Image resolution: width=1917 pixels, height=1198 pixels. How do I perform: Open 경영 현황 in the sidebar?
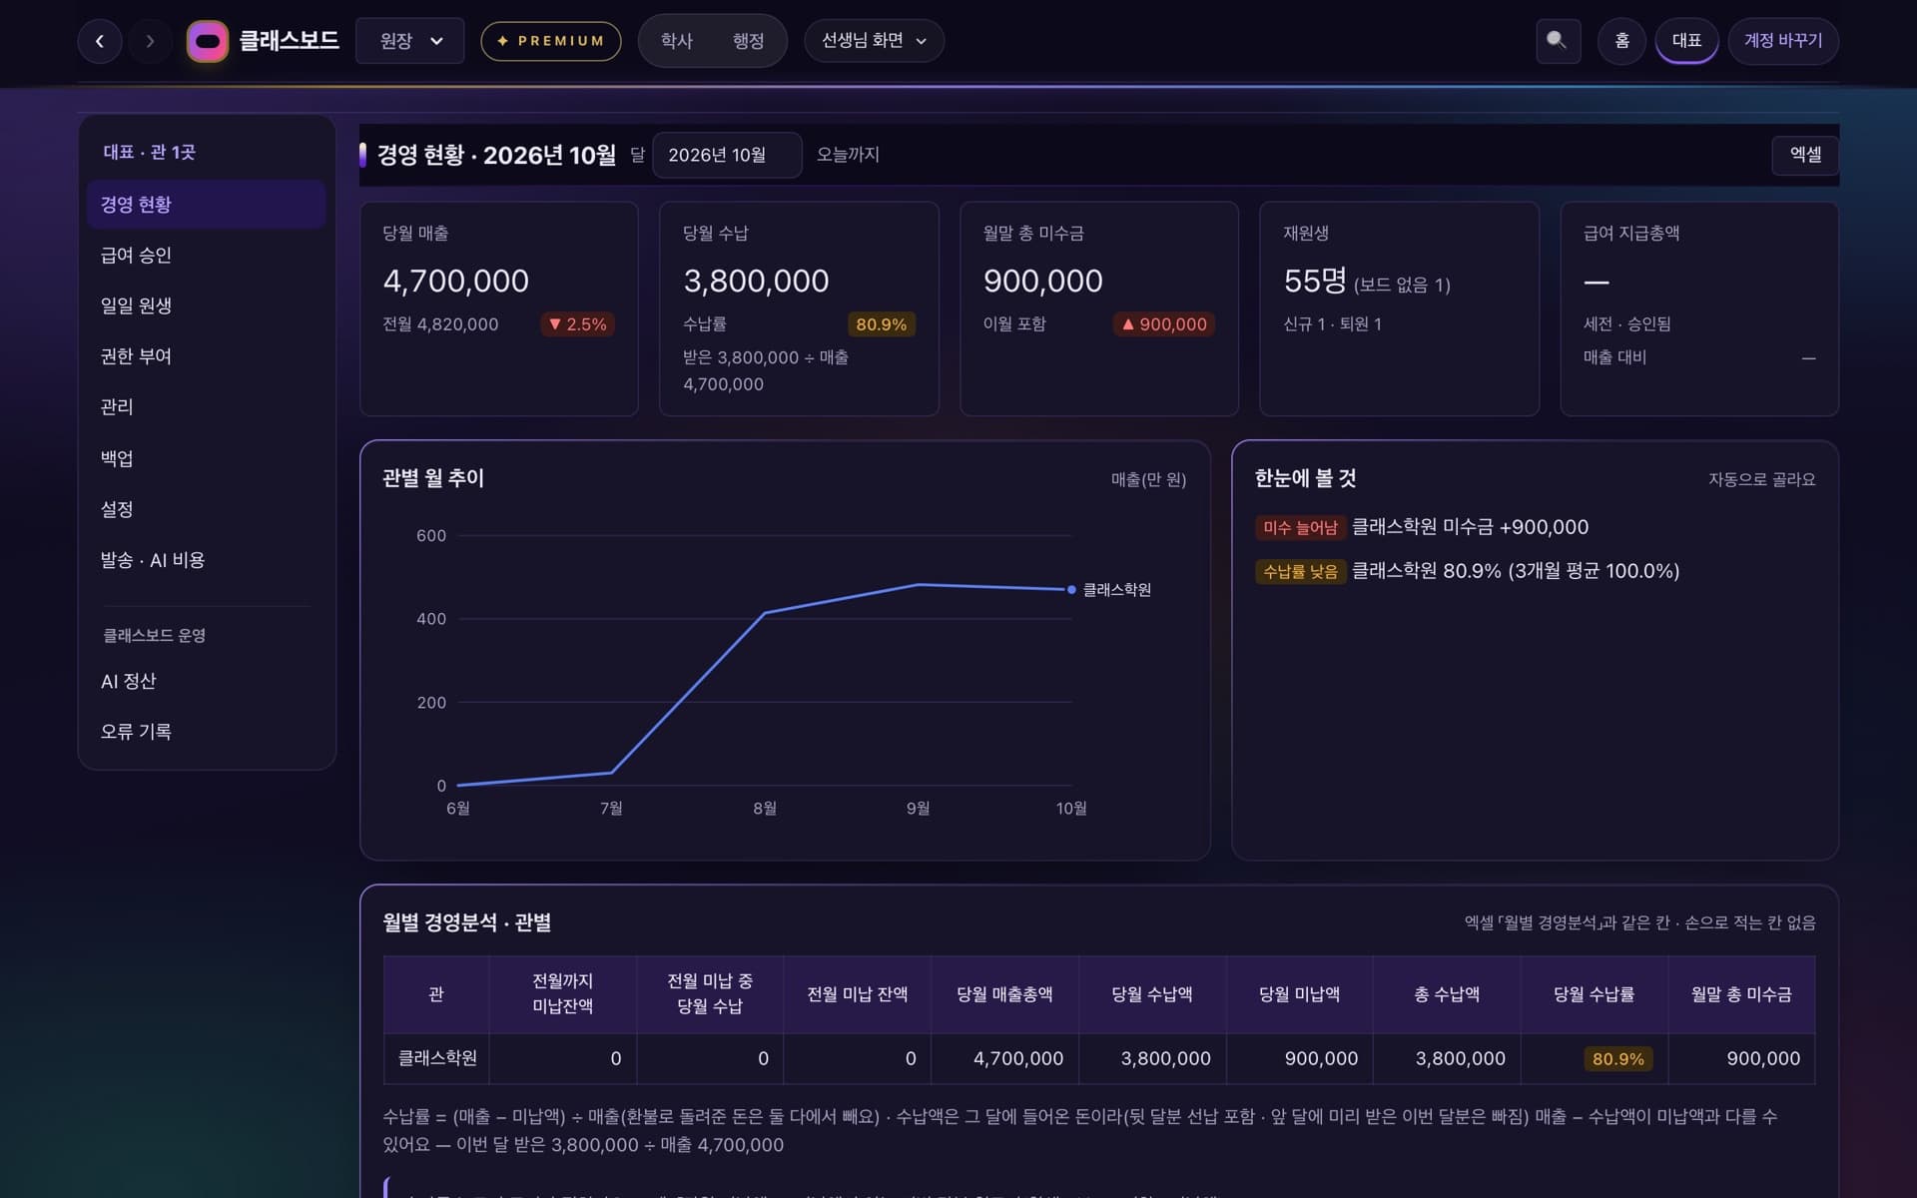[206, 205]
